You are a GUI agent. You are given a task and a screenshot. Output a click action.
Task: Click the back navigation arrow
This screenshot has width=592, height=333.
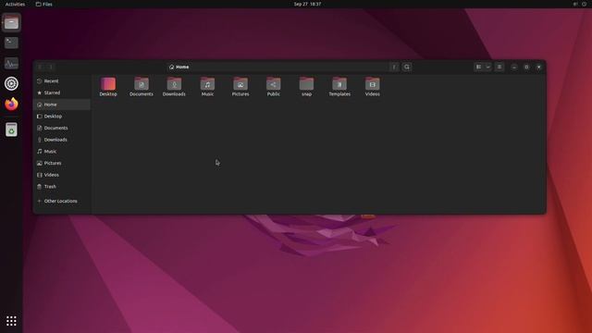pyautogui.click(x=40, y=67)
